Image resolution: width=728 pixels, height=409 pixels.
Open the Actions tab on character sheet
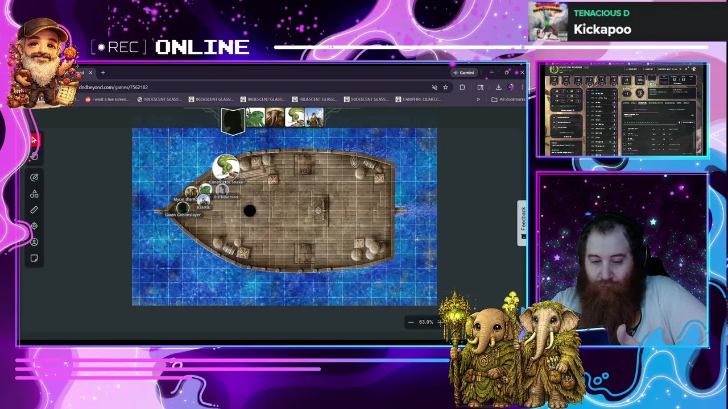point(626,103)
